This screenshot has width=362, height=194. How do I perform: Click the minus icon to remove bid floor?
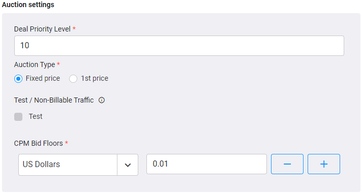coord(287,164)
